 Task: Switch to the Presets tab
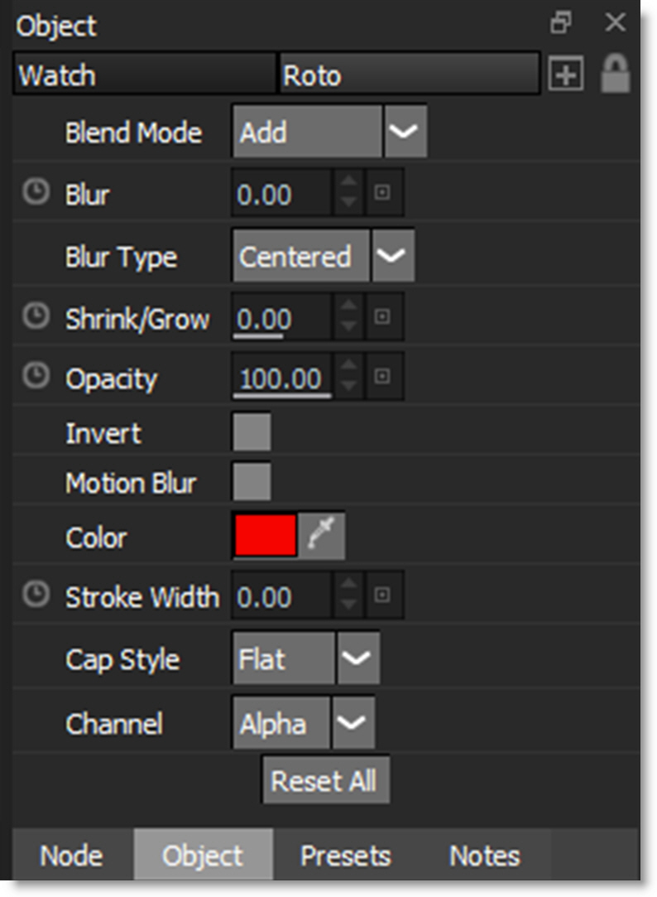[x=345, y=856]
